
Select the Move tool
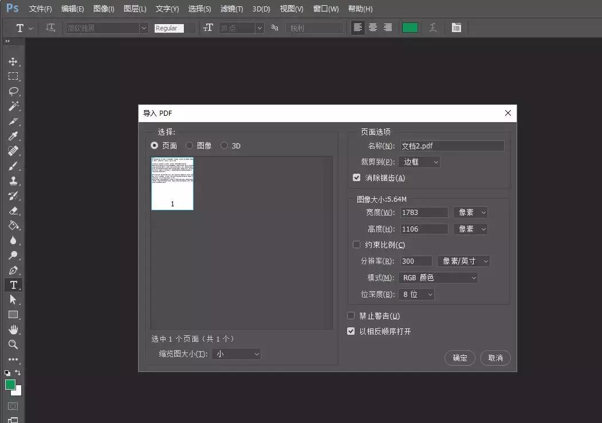pyautogui.click(x=13, y=61)
